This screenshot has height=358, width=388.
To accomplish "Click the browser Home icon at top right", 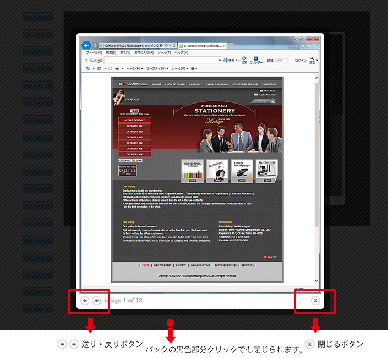I will (x=302, y=46).
